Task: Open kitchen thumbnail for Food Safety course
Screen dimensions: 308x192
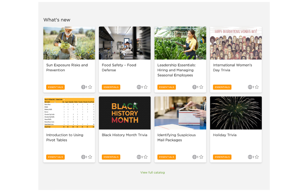Action: 125,43
